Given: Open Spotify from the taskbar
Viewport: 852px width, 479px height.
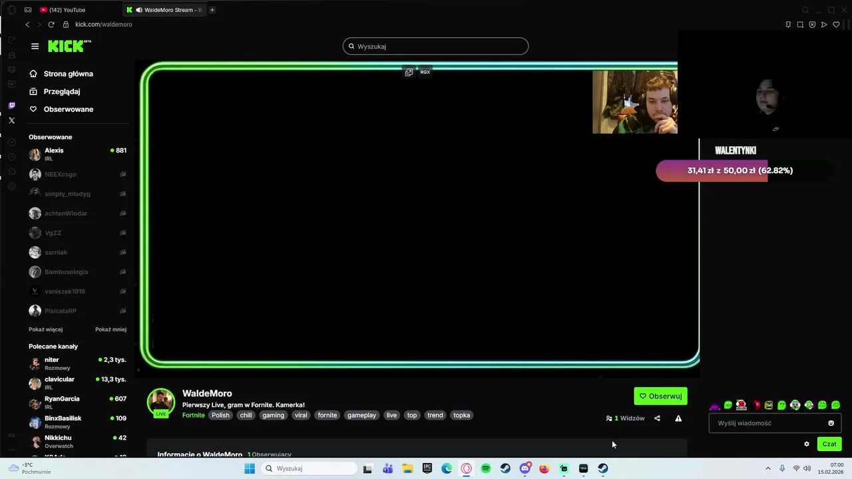Looking at the screenshot, I should point(486,468).
